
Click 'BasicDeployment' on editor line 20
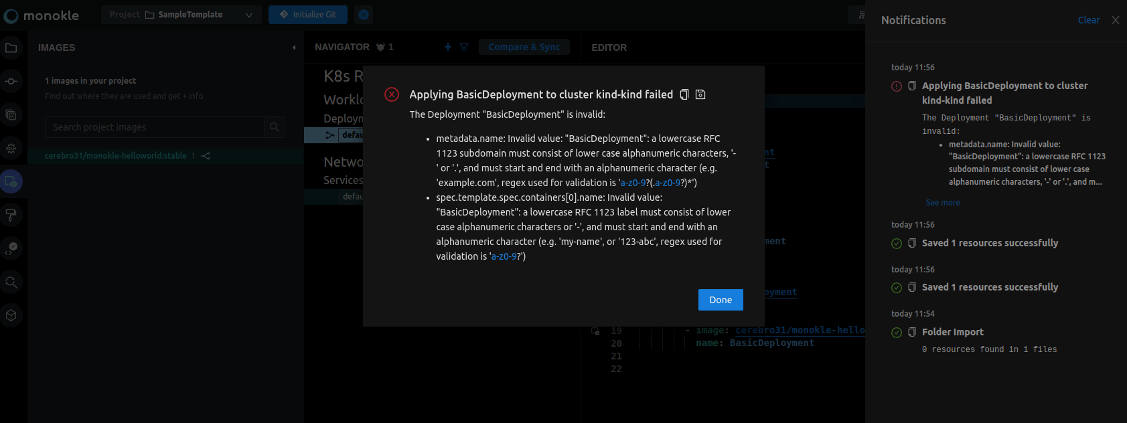(771, 343)
